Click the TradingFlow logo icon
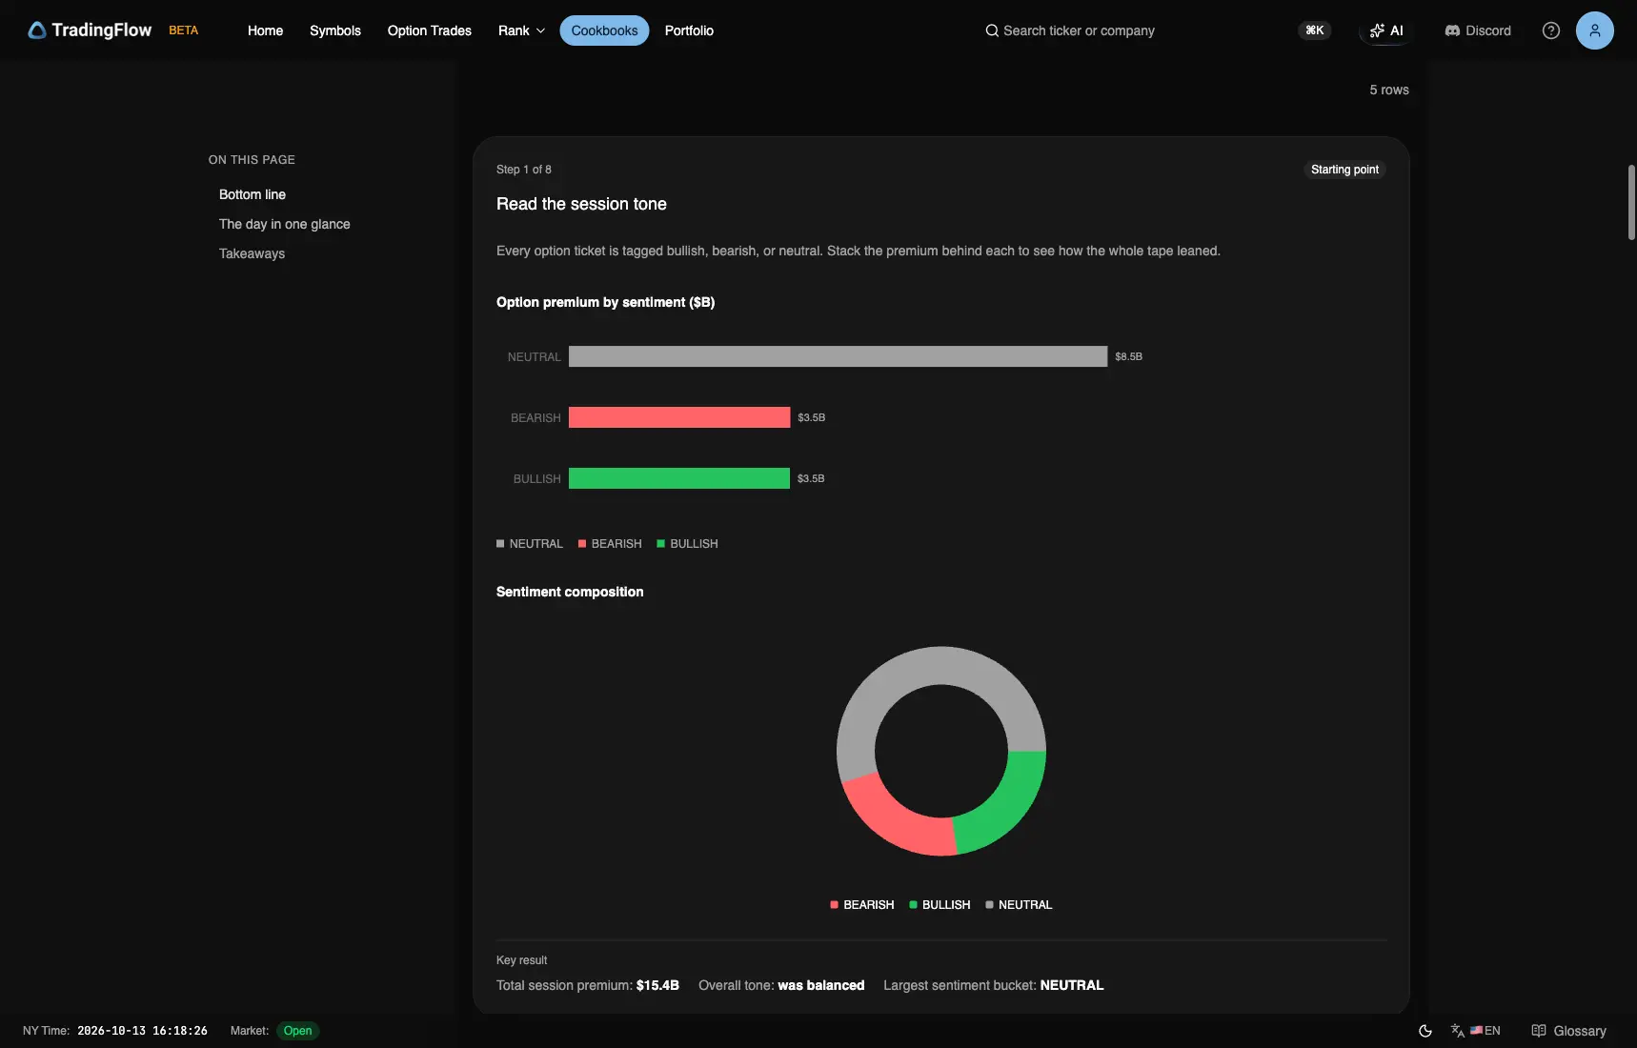 (37, 30)
